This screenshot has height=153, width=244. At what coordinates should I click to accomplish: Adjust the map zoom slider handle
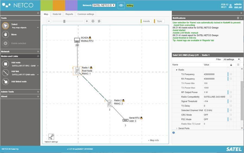click(x=64, y=21)
